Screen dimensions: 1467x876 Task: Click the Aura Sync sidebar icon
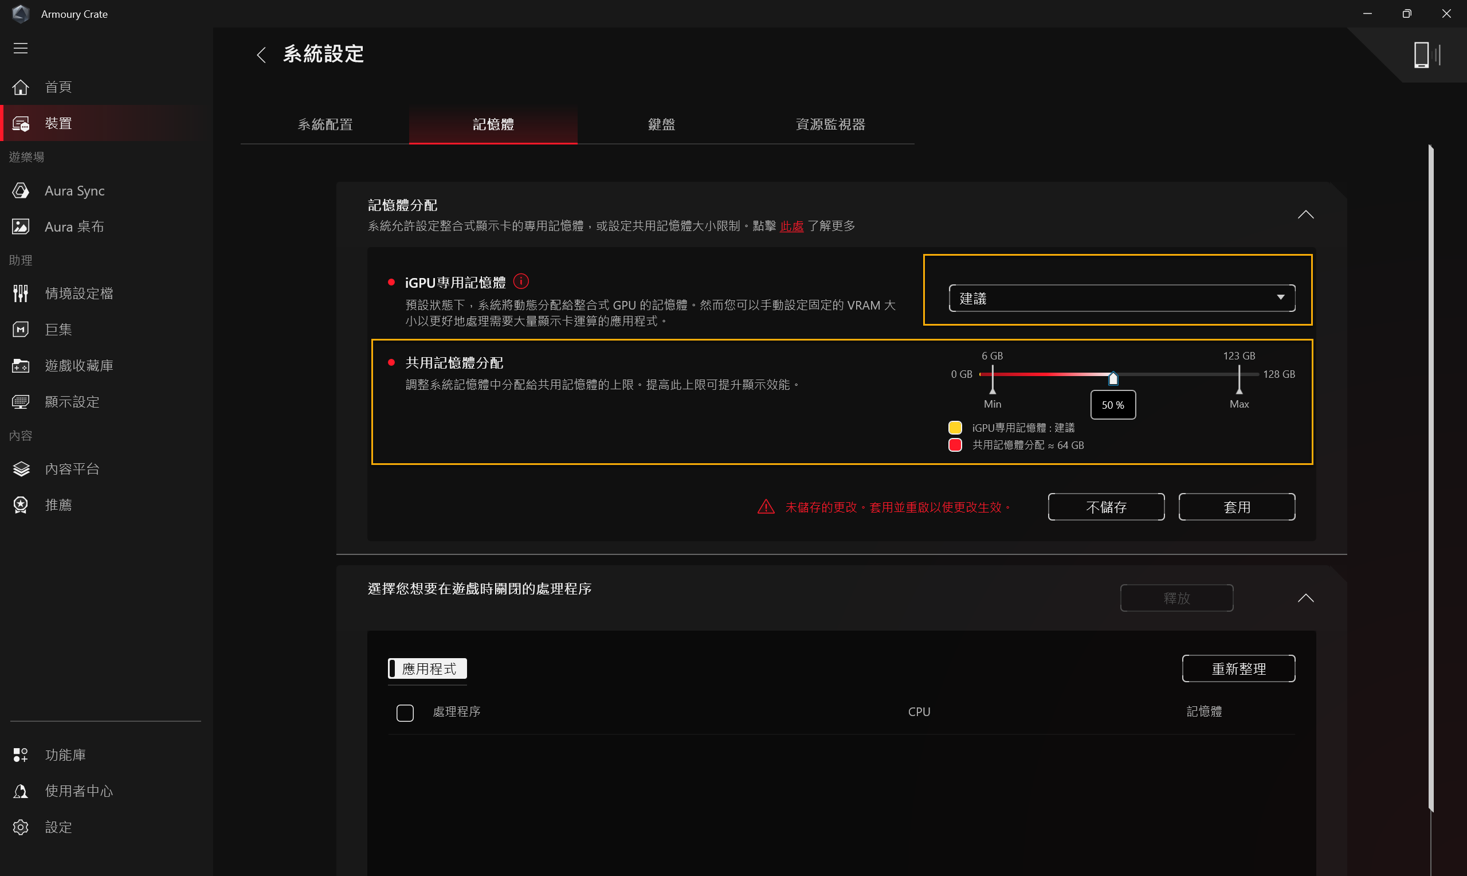coord(21,191)
